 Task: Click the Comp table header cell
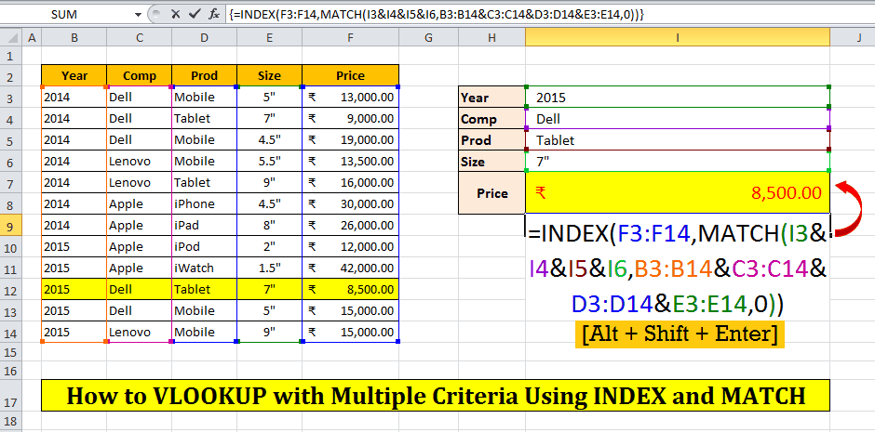click(139, 75)
